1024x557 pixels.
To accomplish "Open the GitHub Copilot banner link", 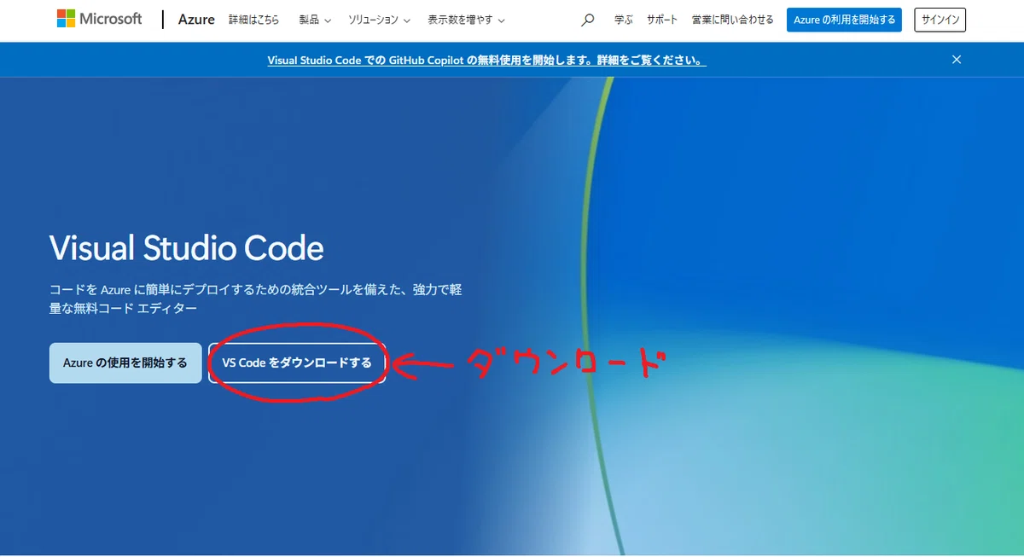I will (x=486, y=61).
